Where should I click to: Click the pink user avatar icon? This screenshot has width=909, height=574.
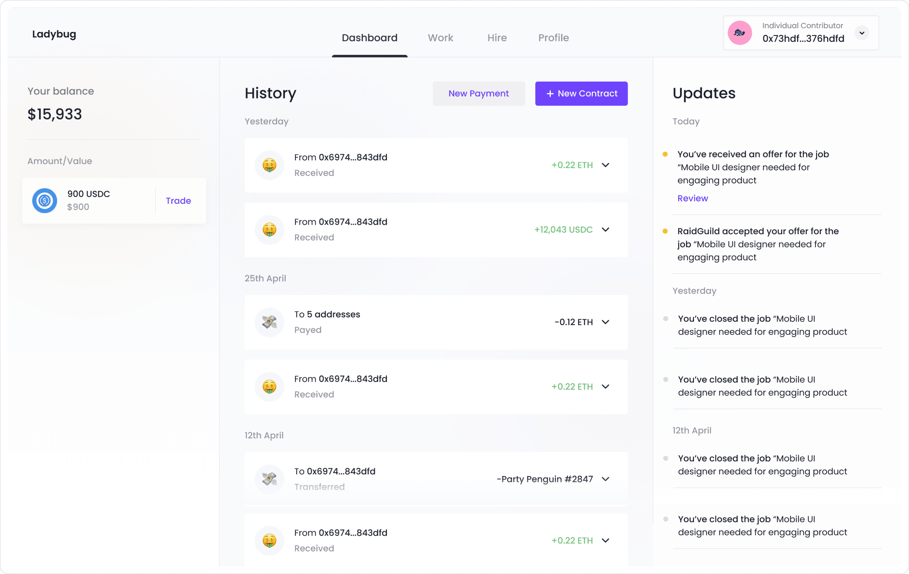(740, 33)
